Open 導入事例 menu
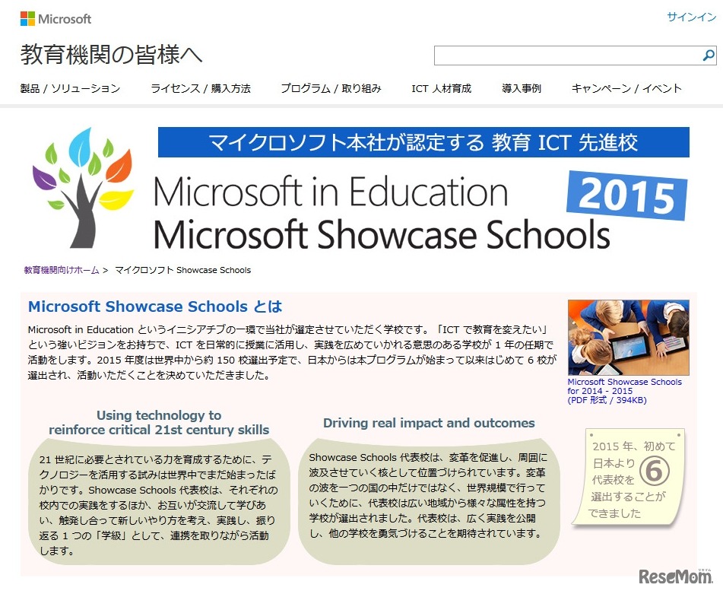The height and width of the screenshot is (594, 723). 522,88
